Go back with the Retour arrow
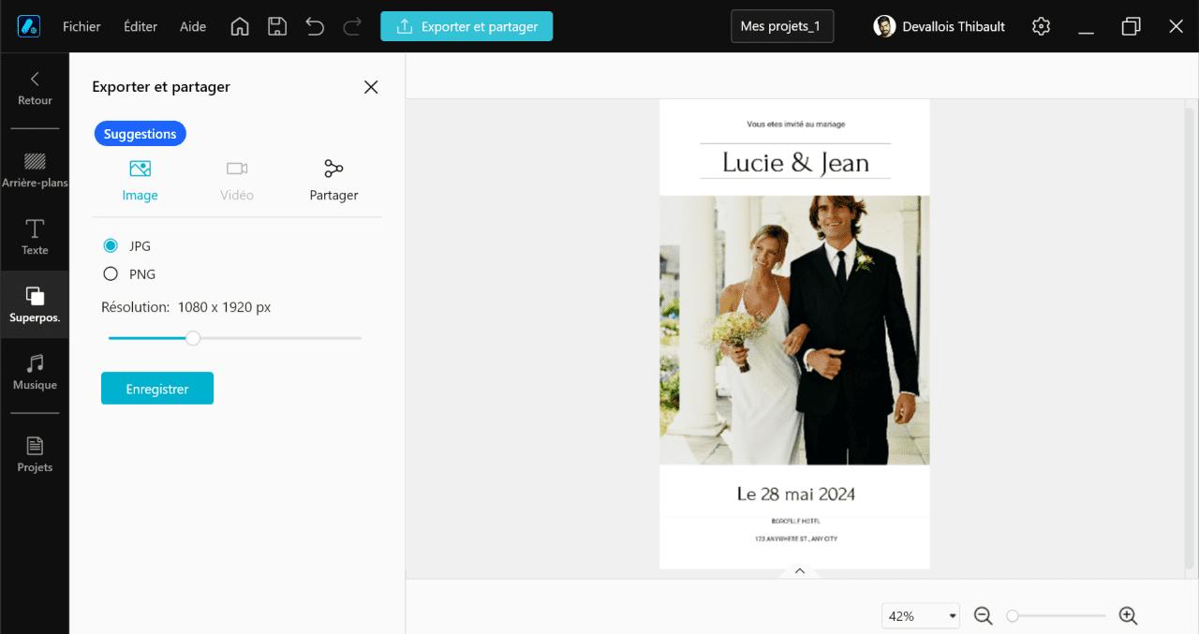Image resolution: width=1199 pixels, height=634 pixels. 35,89
